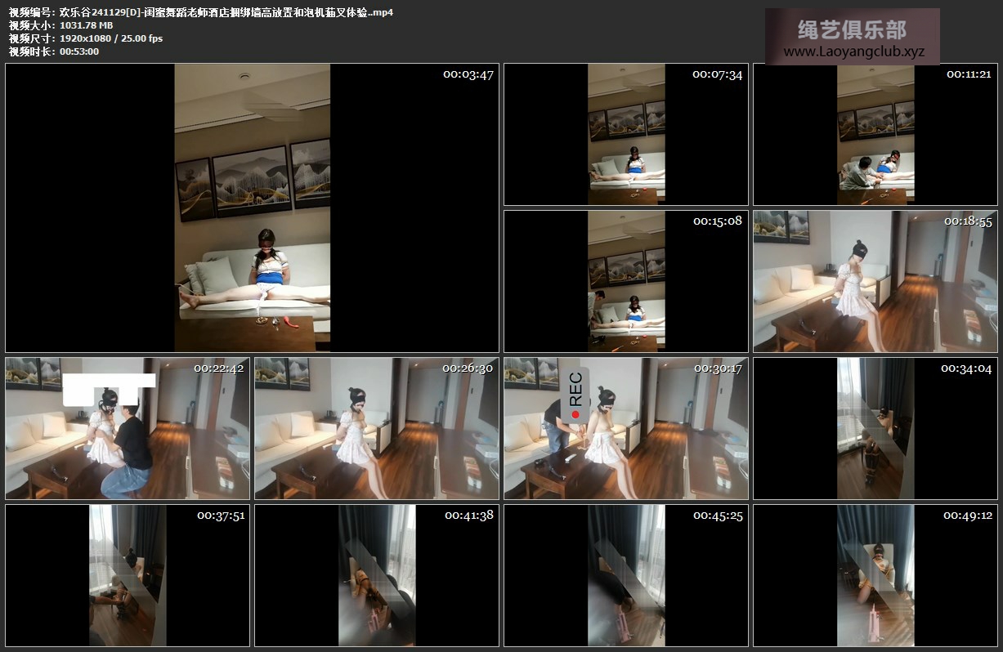The image size is (1003, 652).
Task: Click the thumbnail stamped 00:15:08
Action: [625, 281]
